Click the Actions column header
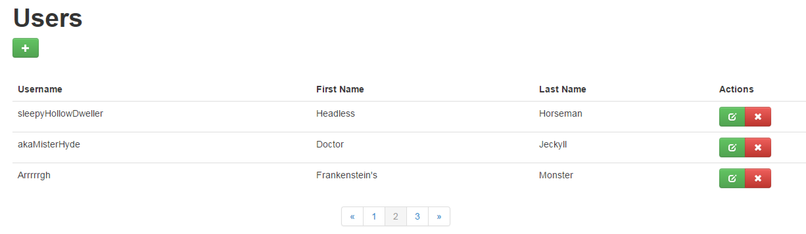This screenshot has height=234, width=806. 736,89
